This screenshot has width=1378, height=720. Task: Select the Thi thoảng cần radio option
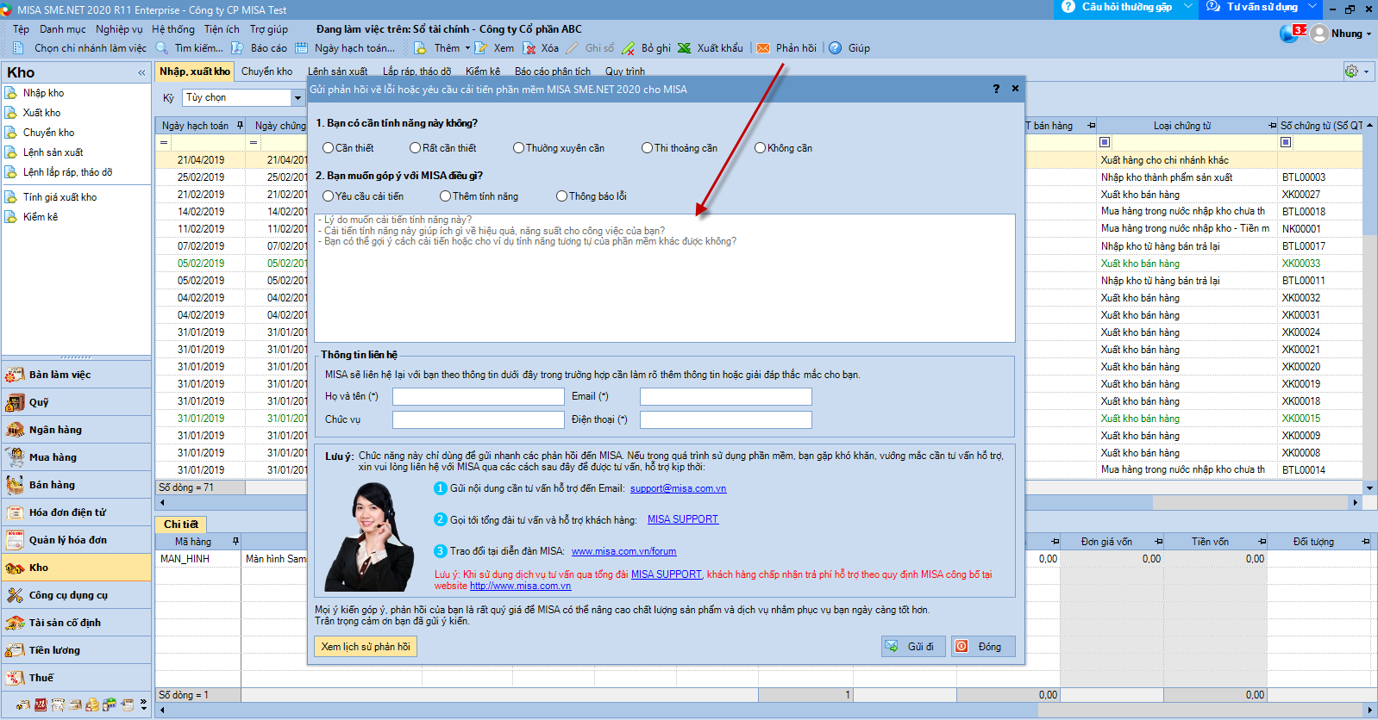[x=647, y=148]
